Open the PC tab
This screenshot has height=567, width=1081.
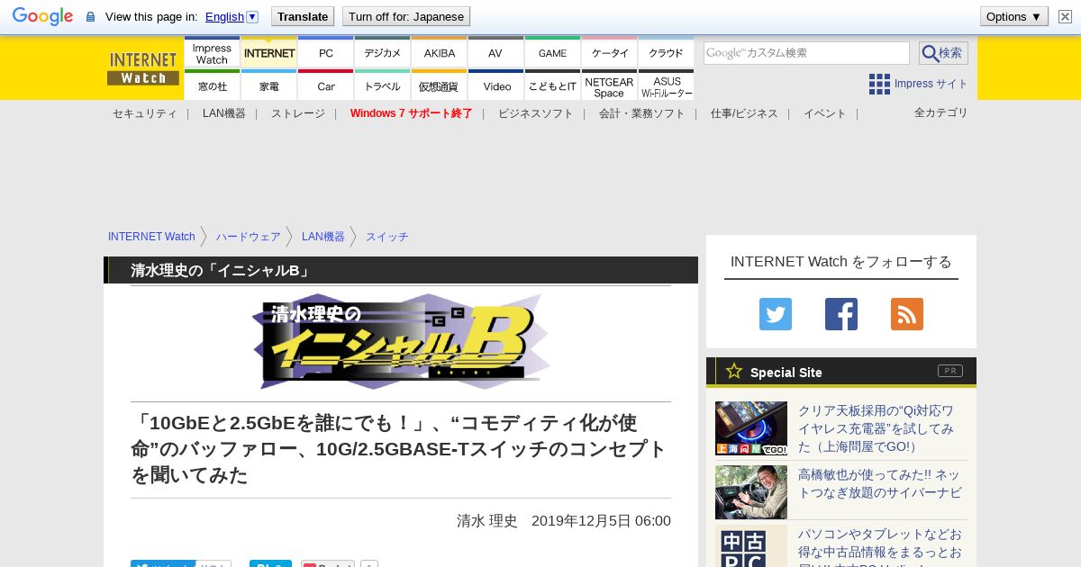pos(325,53)
